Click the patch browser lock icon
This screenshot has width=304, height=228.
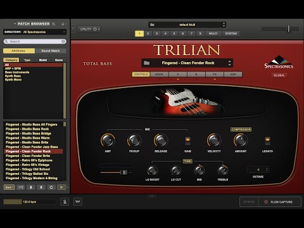pos(63,24)
